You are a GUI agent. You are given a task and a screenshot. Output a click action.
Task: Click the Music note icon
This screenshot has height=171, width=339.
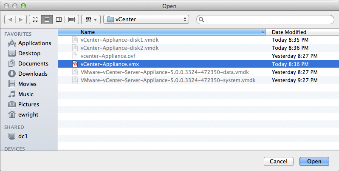(x=11, y=94)
